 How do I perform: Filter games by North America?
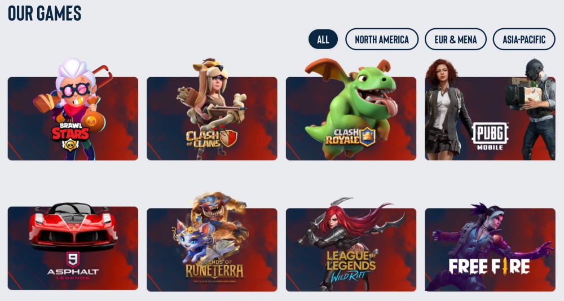[x=382, y=39]
